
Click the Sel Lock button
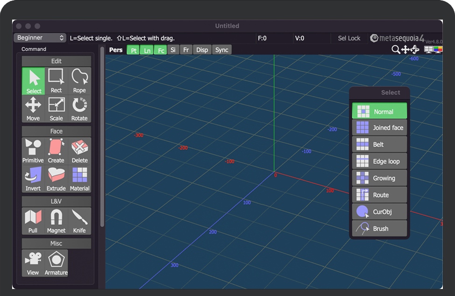pos(349,38)
